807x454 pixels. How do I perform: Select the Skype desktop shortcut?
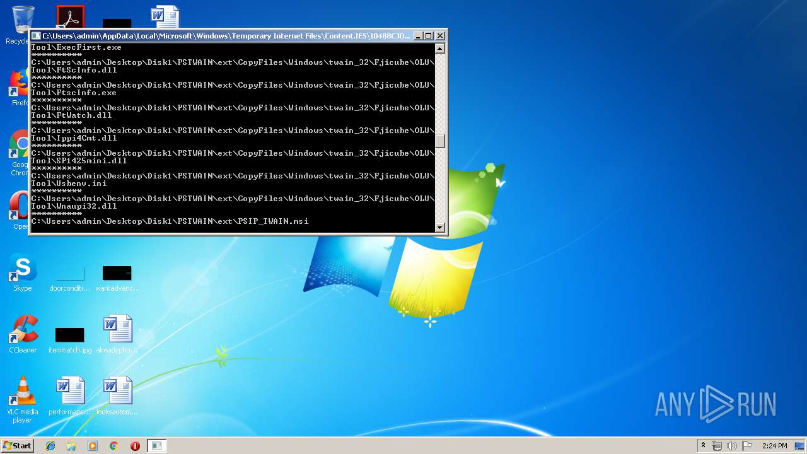pos(23,272)
